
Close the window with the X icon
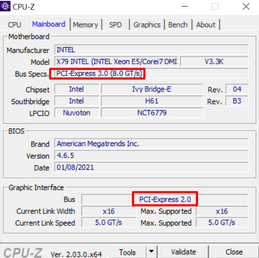(x=246, y=7)
